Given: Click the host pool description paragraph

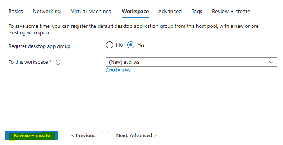Looking at the screenshot, I should pyautogui.click(x=134, y=29).
